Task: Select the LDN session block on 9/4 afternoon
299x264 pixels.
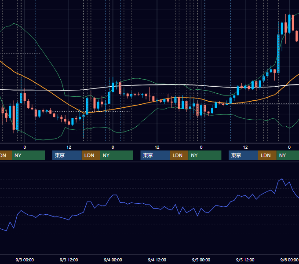Action: (179, 155)
